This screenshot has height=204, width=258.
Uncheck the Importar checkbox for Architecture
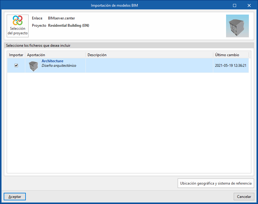pos(16,66)
